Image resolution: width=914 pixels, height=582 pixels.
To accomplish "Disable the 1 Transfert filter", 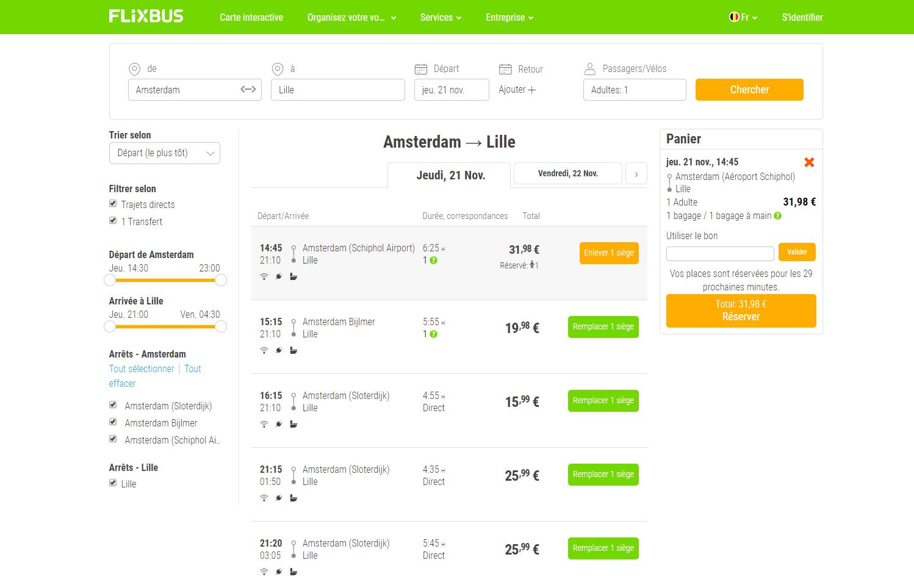I will (112, 220).
